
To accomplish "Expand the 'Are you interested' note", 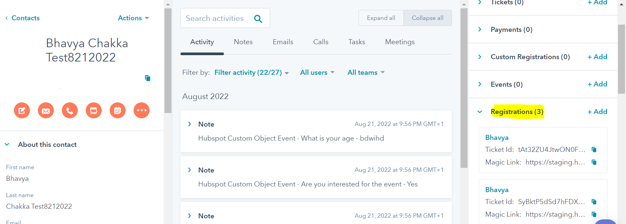I will [x=189, y=170].
